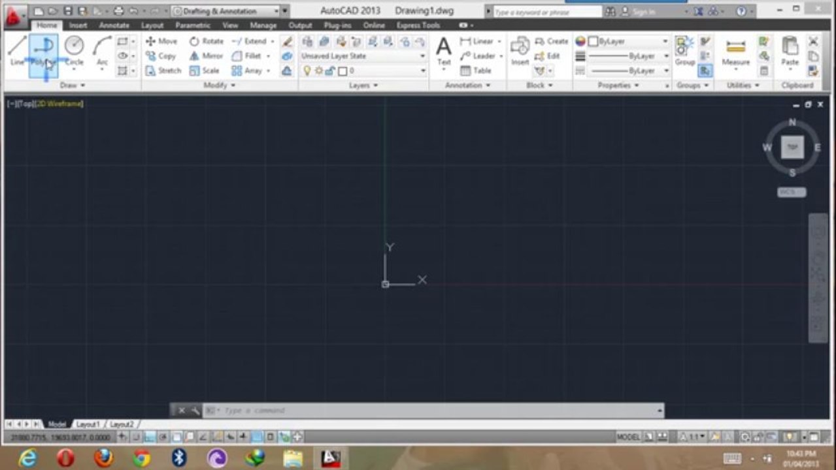
Task: Open the ByLayer color dropdown
Action: tap(627, 41)
